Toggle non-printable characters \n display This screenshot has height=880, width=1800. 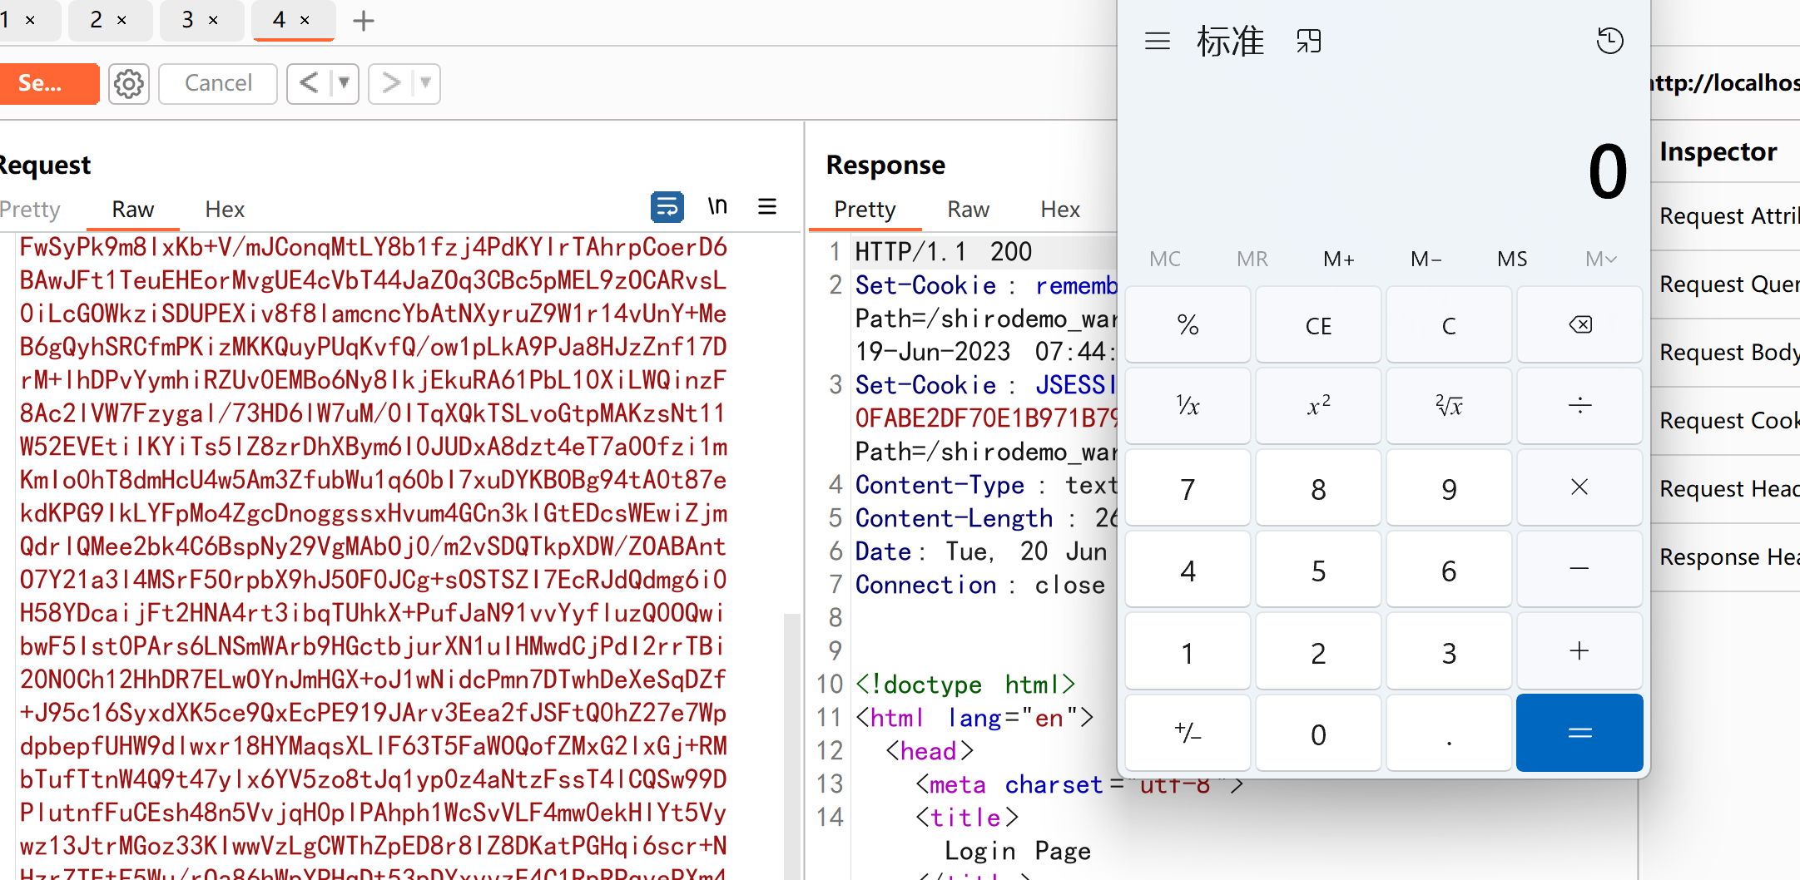[717, 207]
